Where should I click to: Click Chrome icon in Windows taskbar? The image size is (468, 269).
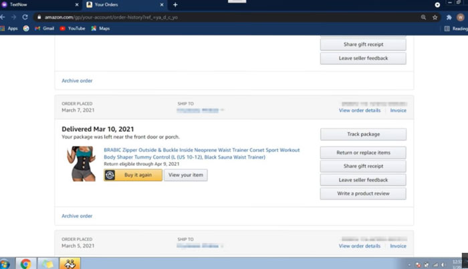tap(26, 263)
